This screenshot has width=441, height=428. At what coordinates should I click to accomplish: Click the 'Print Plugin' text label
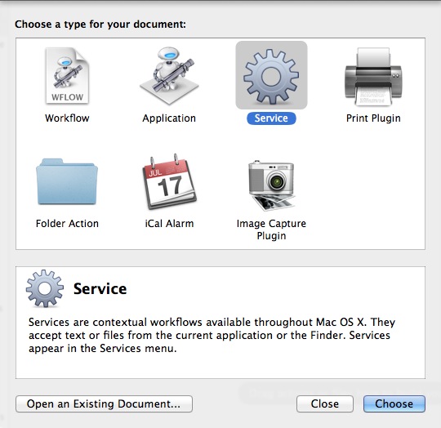pyautogui.click(x=373, y=118)
